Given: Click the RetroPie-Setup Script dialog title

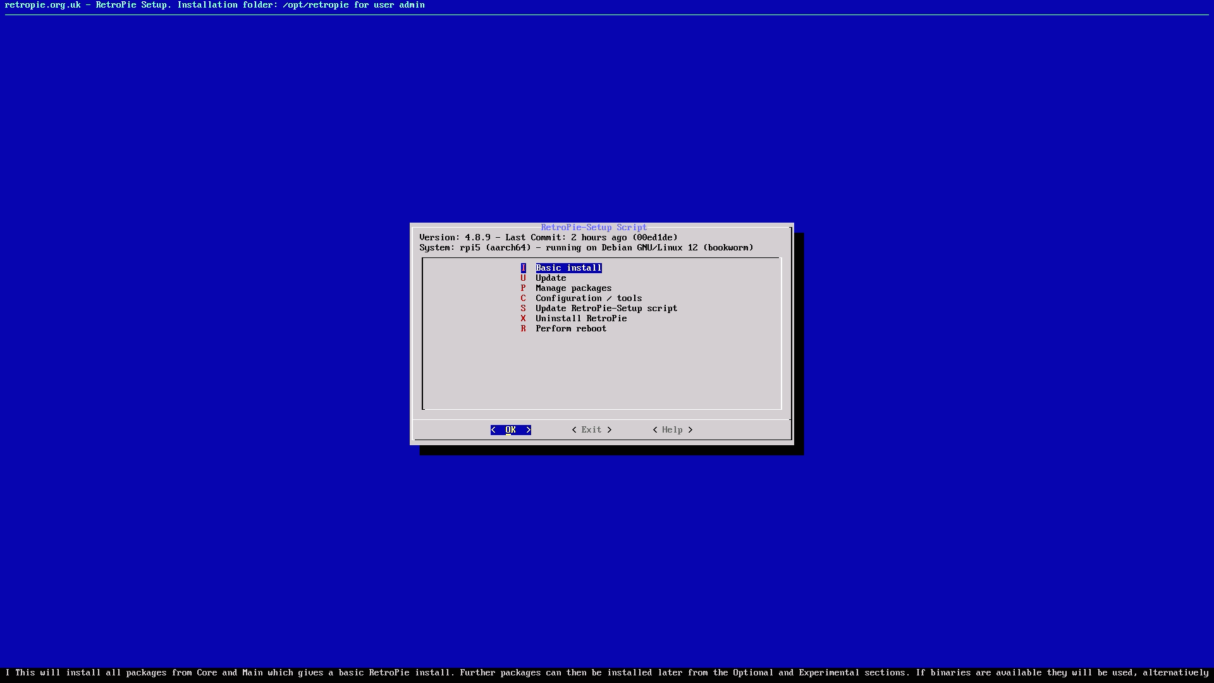Looking at the screenshot, I should [593, 228].
